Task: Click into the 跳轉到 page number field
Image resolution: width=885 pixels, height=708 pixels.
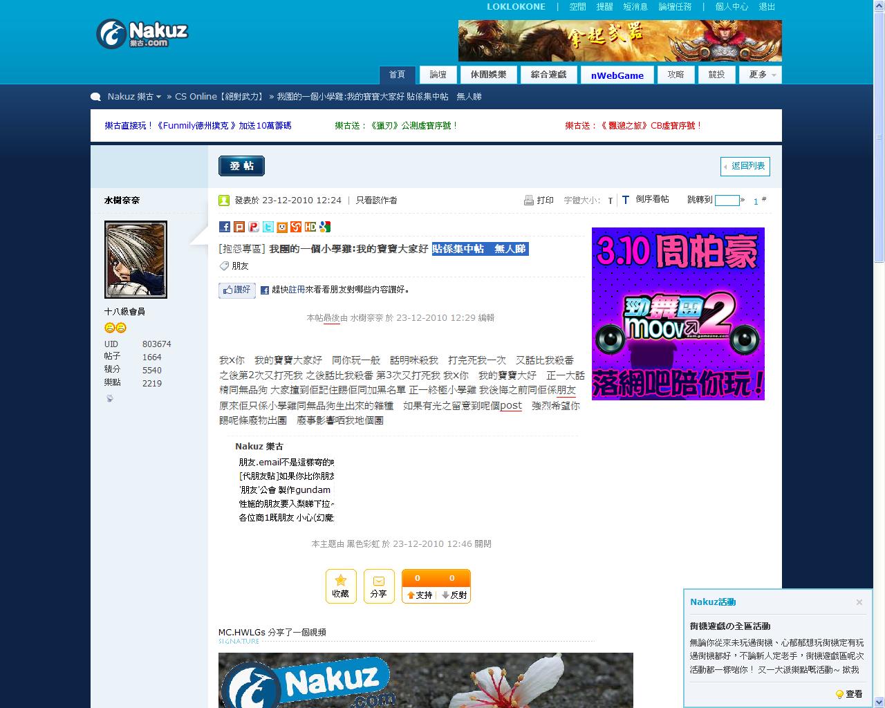Action: [727, 201]
